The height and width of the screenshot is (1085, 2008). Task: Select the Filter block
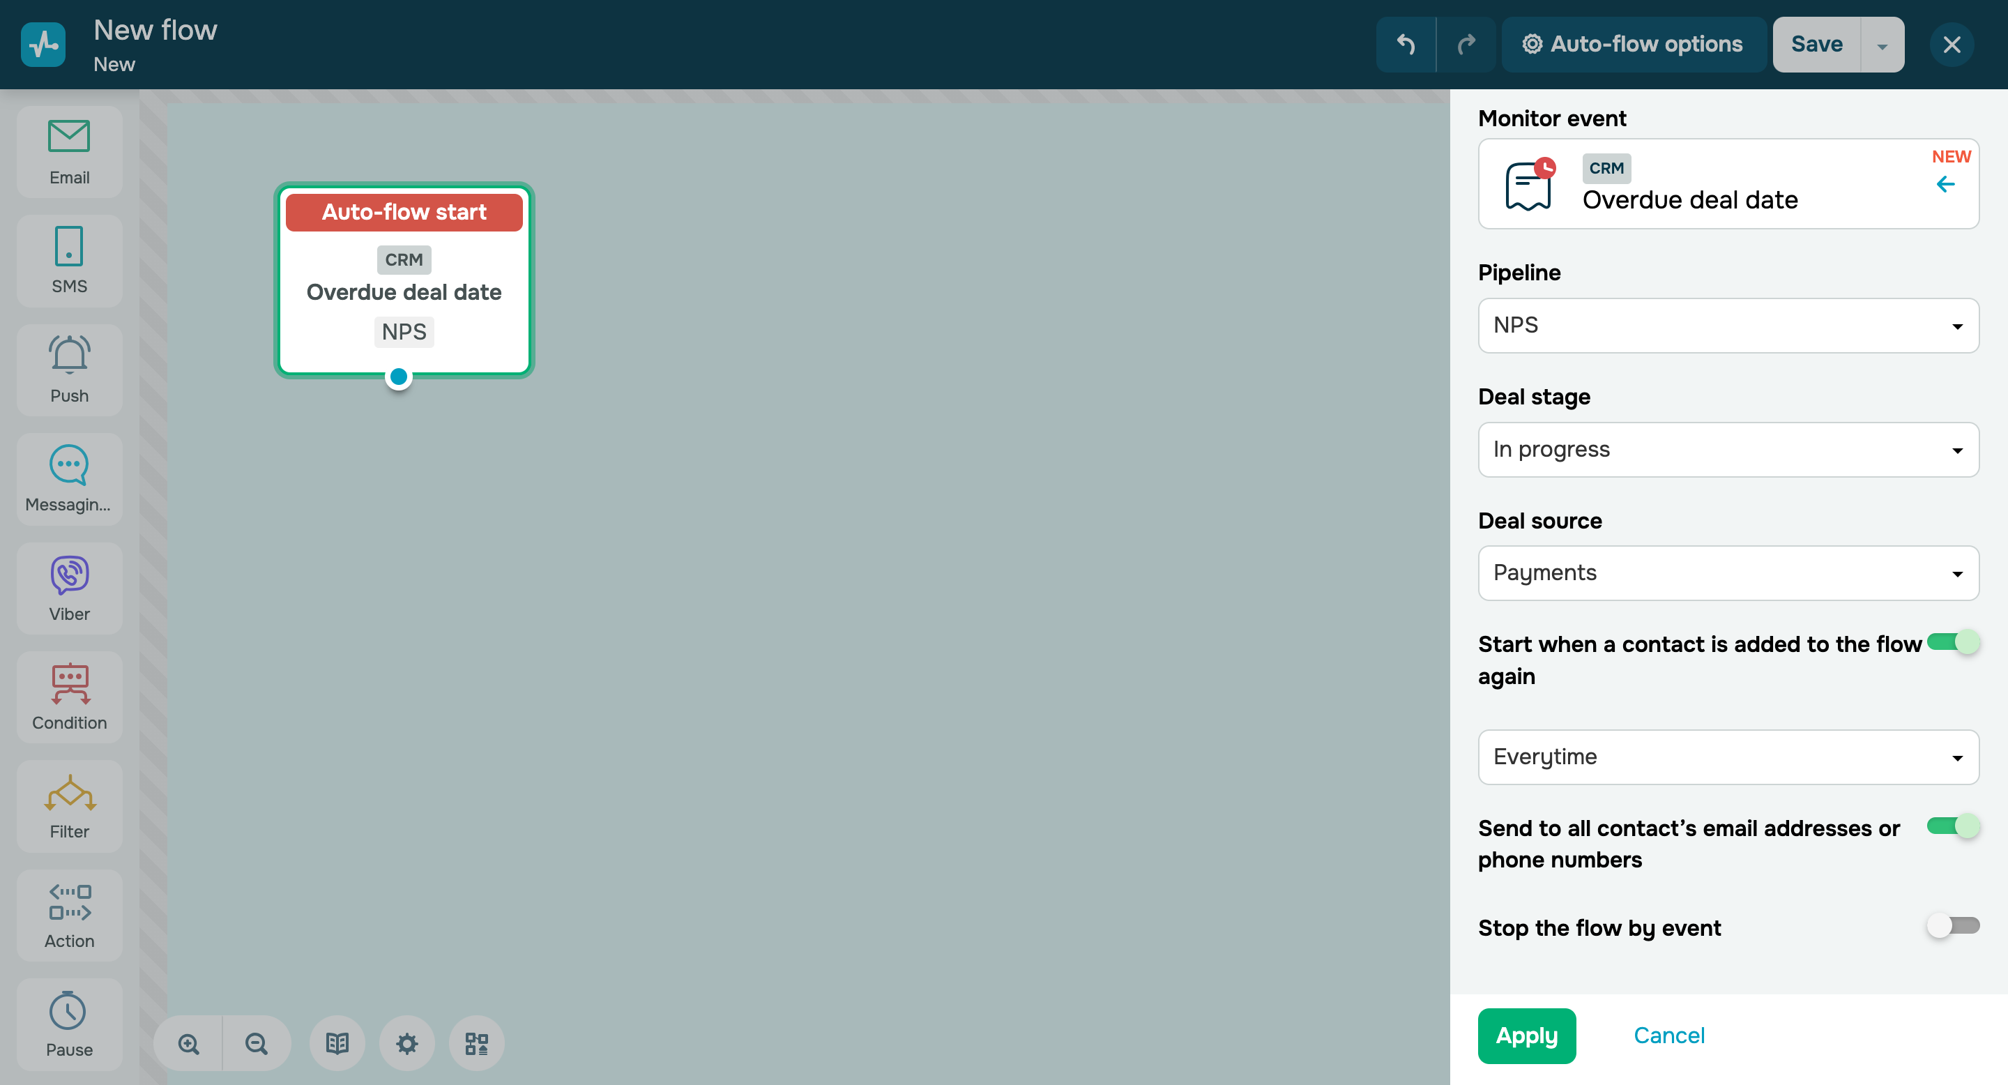(68, 805)
